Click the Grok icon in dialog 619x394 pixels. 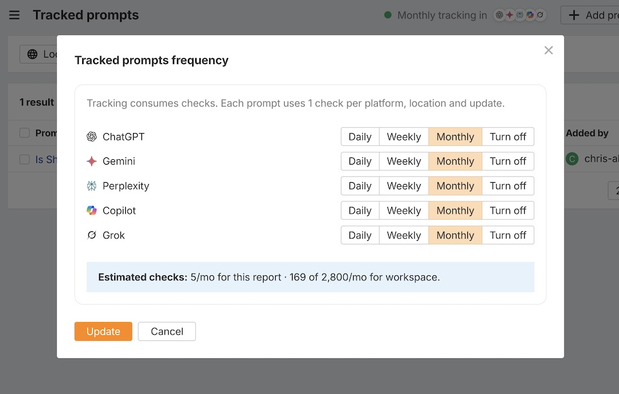click(x=92, y=235)
